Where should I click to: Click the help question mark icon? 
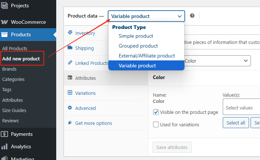[192, 16]
